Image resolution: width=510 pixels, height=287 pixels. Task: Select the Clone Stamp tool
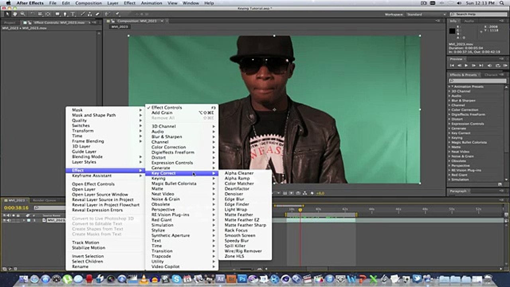(x=90, y=14)
